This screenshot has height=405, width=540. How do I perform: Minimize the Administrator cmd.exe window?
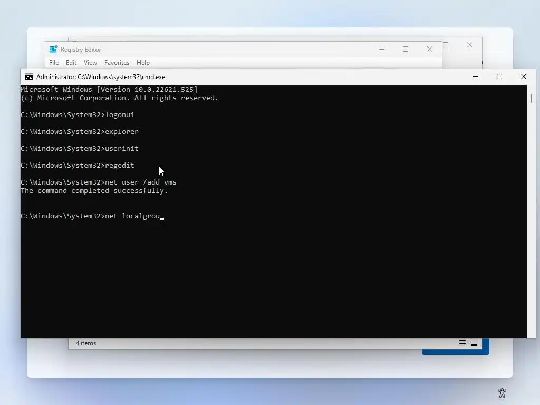click(x=476, y=77)
